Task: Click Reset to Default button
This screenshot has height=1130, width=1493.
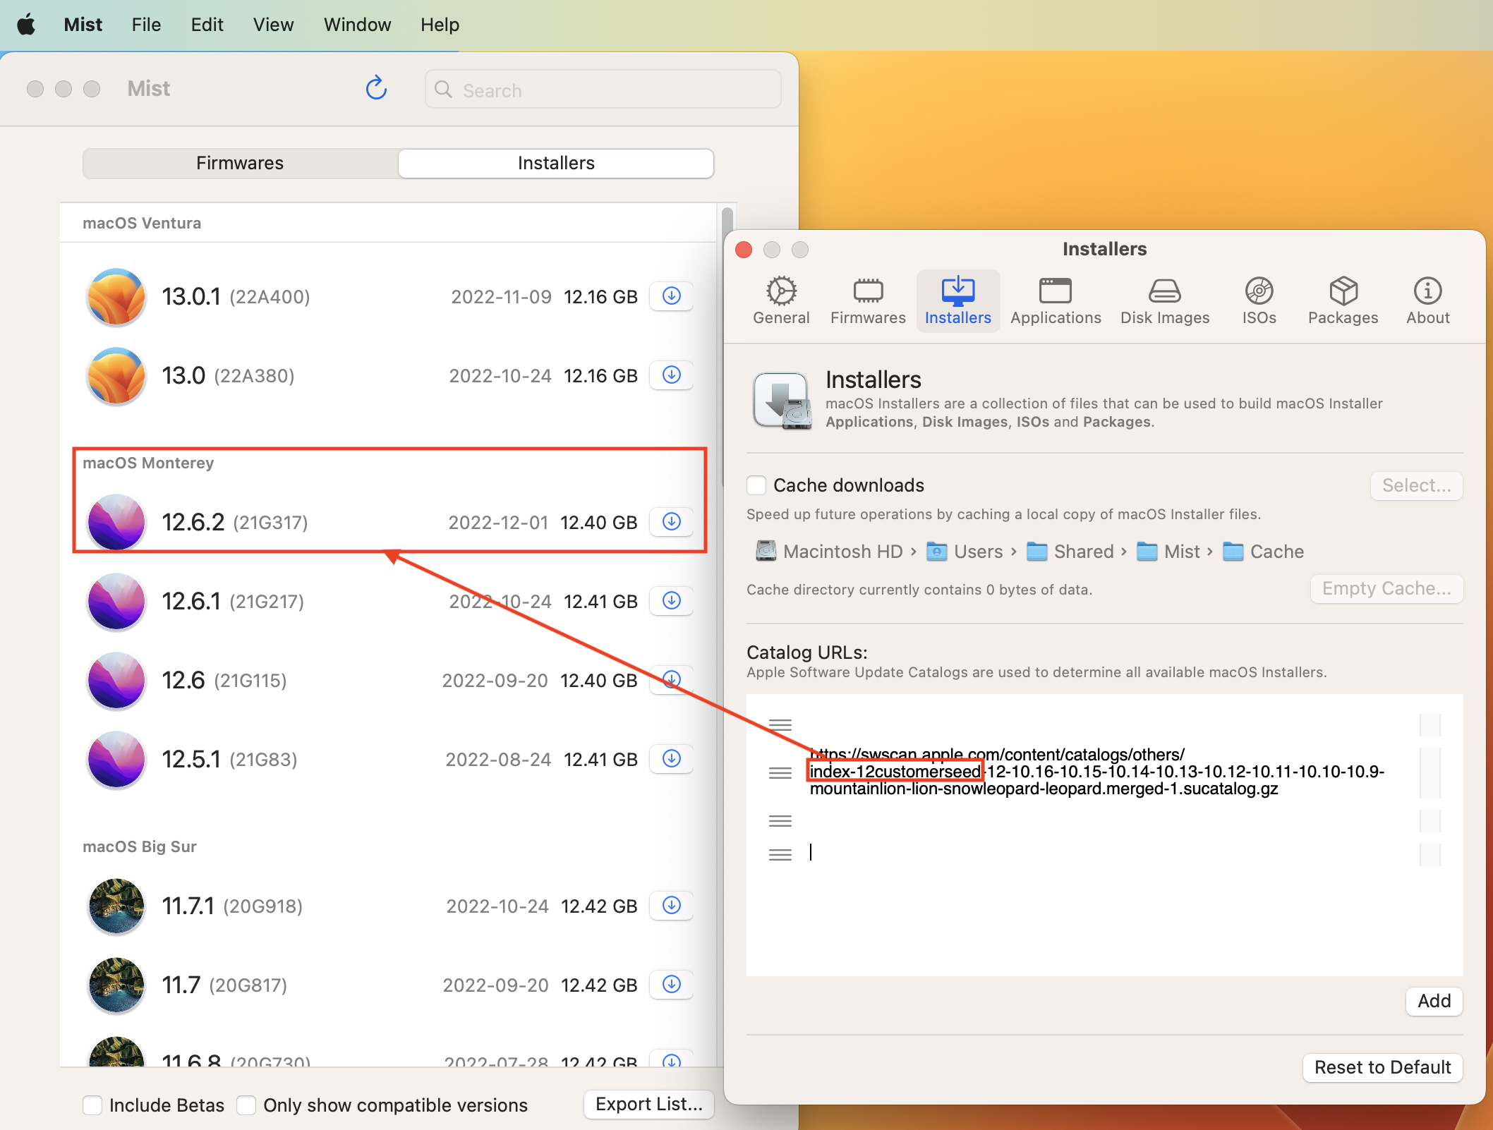Action: click(x=1382, y=1067)
